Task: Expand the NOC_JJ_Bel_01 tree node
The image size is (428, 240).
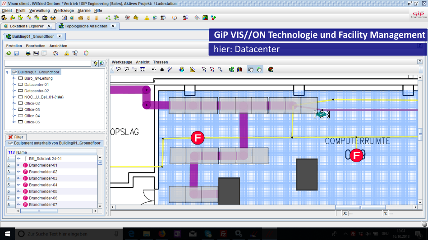Action: click(x=14, y=97)
